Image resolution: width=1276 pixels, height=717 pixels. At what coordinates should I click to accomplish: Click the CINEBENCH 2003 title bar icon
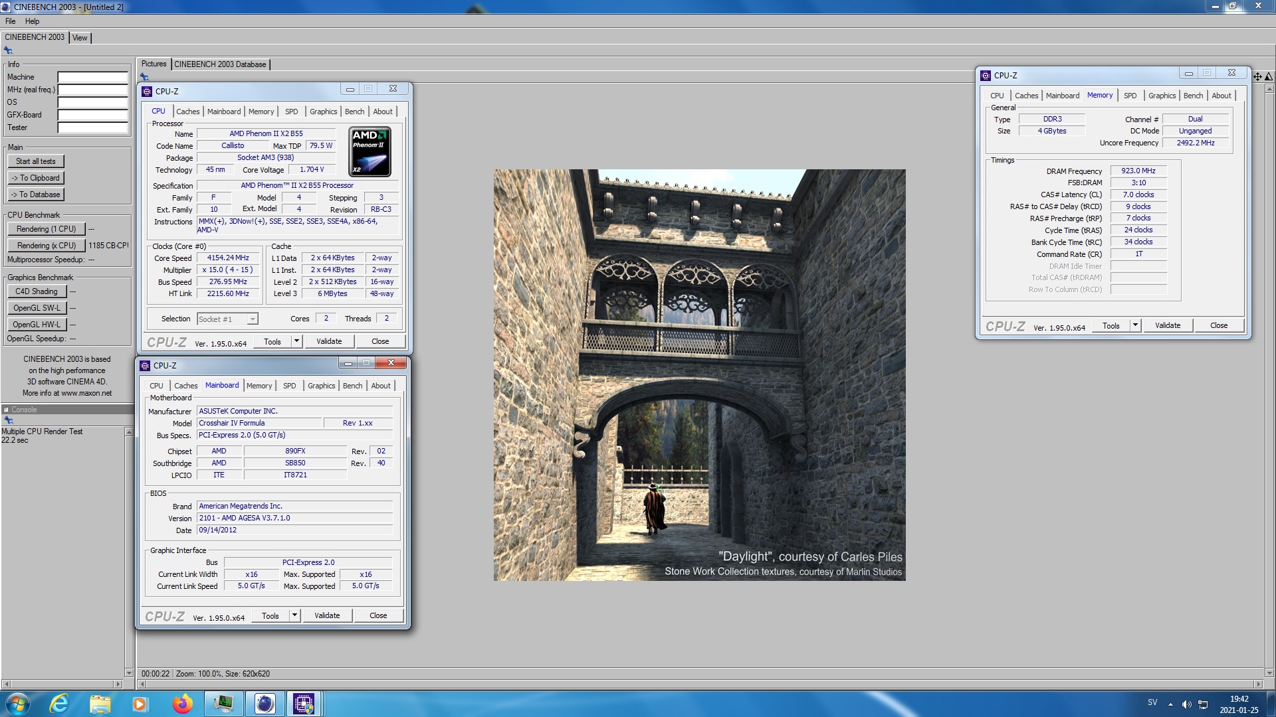6,7
